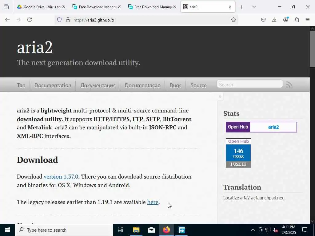
Task: Close second Free Download Manager tab
Action: coord(175,7)
